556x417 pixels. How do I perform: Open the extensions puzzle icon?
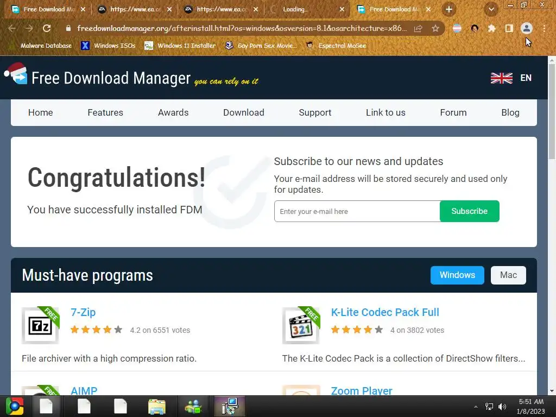[x=491, y=28]
